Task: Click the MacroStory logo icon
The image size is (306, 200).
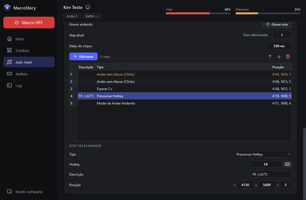Action: tap(7, 8)
